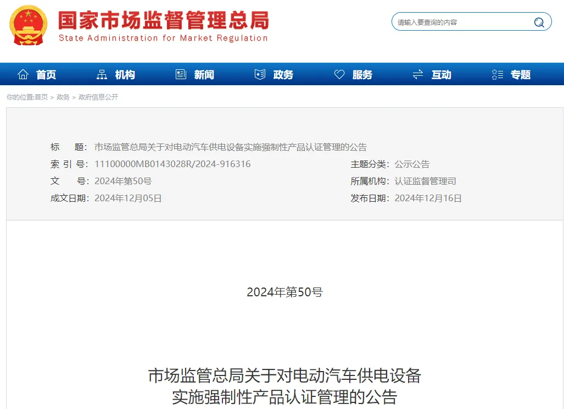Select the 机构 organization grid icon

[x=101, y=73]
